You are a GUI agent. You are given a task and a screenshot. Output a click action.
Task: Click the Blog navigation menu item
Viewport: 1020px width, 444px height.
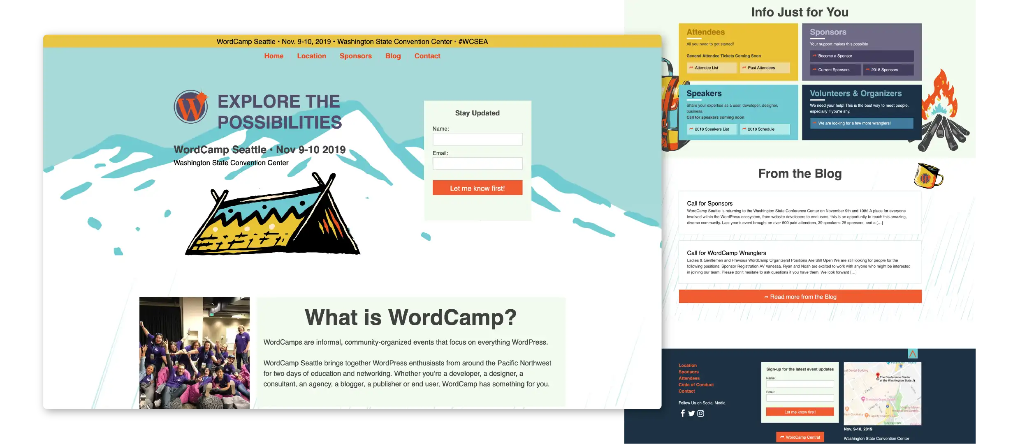(x=393, y=55)
